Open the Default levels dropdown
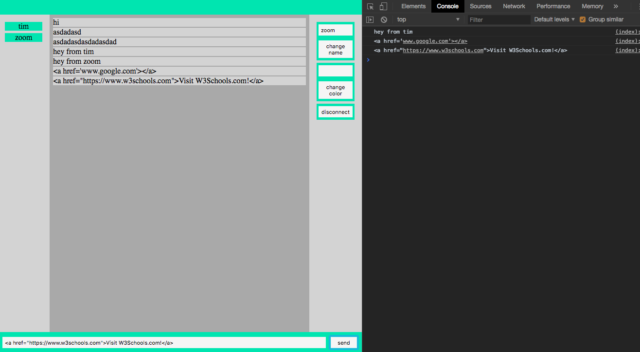 (554, 19)
